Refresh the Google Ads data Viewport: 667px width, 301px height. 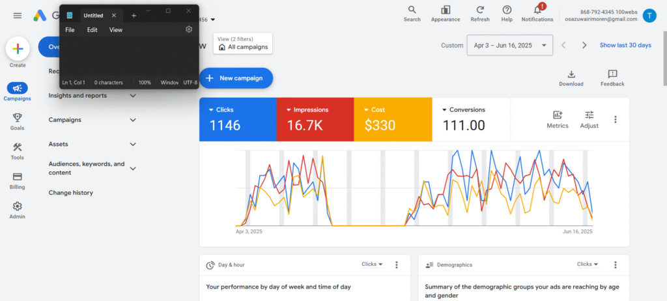tap(480, 10)
